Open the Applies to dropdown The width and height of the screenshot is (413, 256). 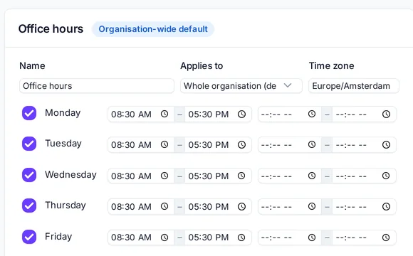241,86
